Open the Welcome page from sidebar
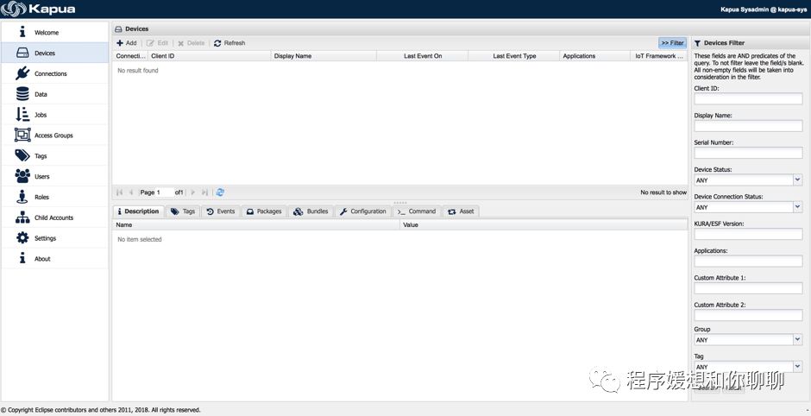 point(54,32)
